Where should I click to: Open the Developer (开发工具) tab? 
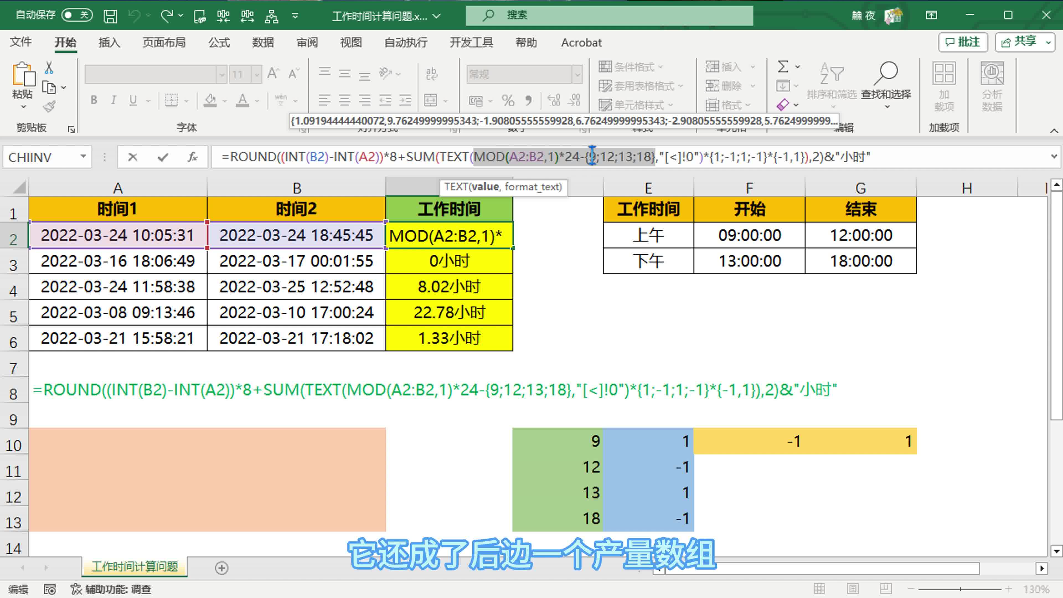click(x=471, y=42)
